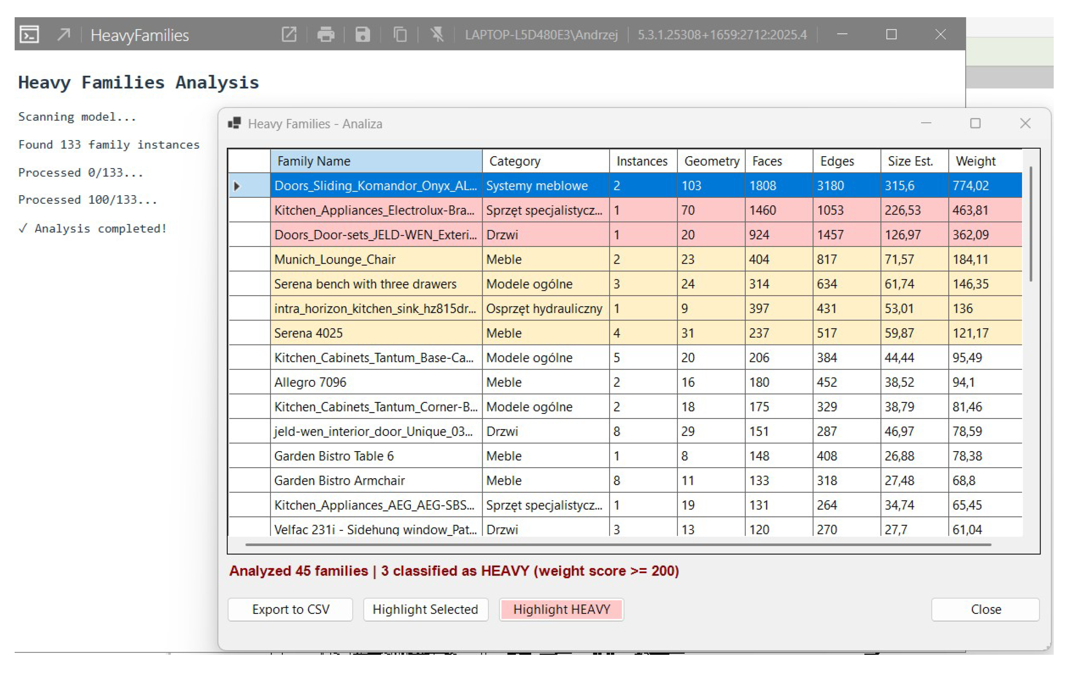Toggle the Highlight HEAVY option
This screenshot has width=1068, height=676.
click(561, 609)
